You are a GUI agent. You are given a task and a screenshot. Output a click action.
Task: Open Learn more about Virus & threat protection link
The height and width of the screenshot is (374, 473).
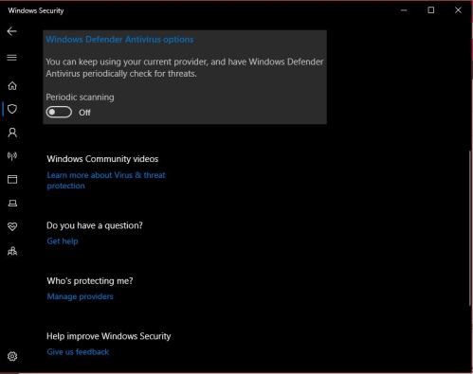pos(106,180)
